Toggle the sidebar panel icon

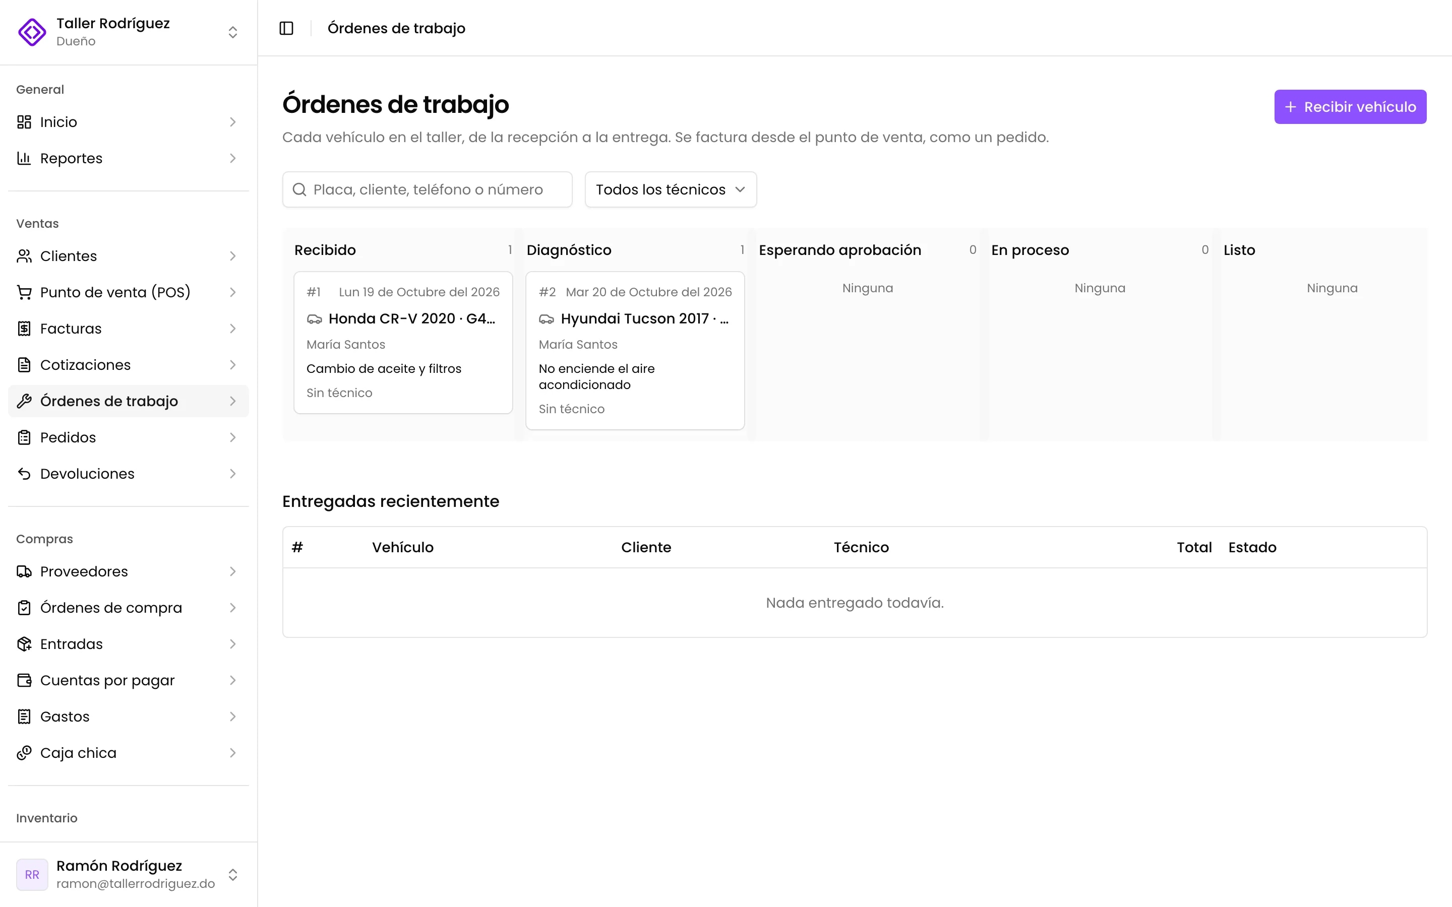(x=286, y=28)
